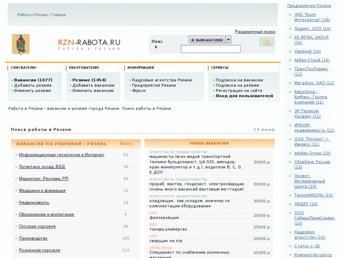Screen dimensions: 345x258
Task: Open the 'фрезеровщик' vacancy listing
Action: coord(164,217)
